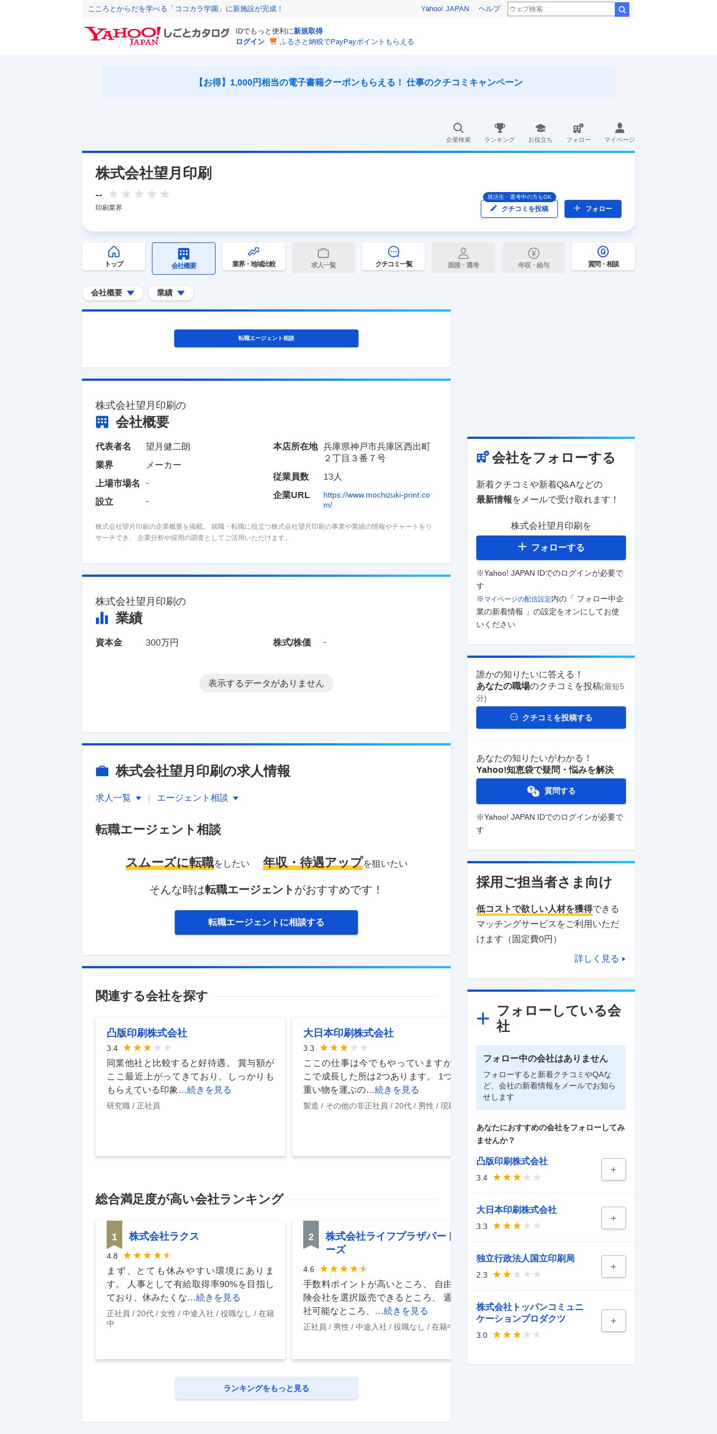This screenshot has width=717, height=1434.
Task: Open ふるさと納税でPayPayポイントもらえる link
Action: (347, 42)
